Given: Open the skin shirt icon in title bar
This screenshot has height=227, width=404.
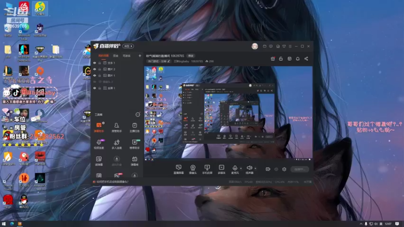Looking at the screenshot, I should pyautogui.click(x=284, y=46).
